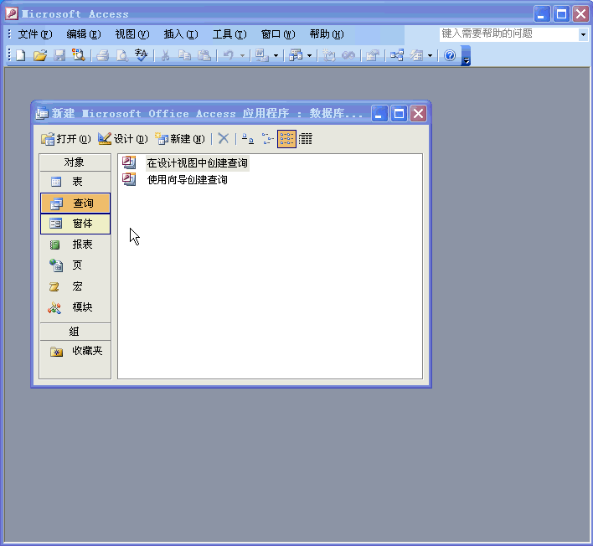Print using the printer icon
The height and width of the screenshot is (546, 593).
102,55
